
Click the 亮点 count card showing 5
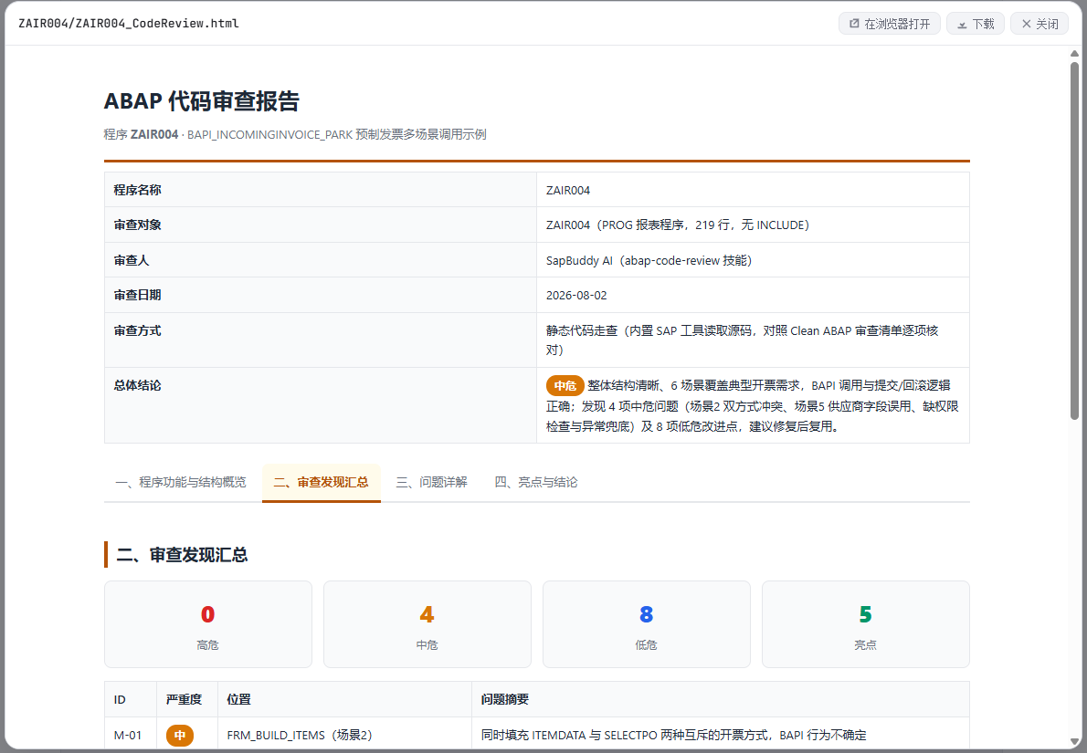(865, 624)
